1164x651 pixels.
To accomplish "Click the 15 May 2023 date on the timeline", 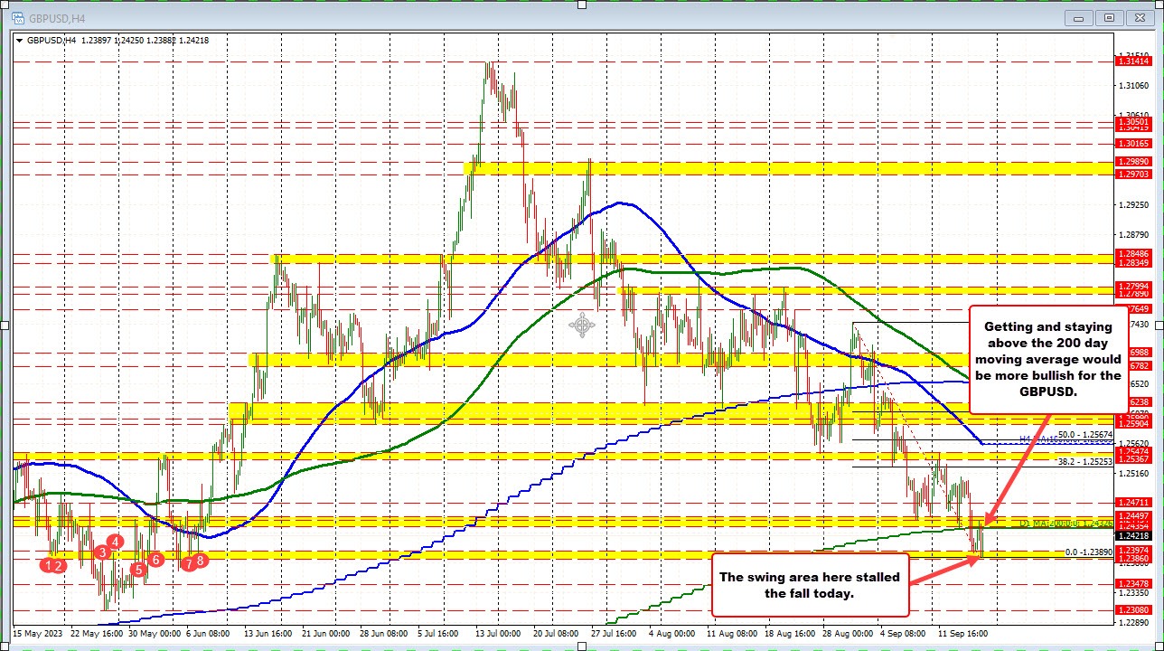I will [x=37, y=635].
